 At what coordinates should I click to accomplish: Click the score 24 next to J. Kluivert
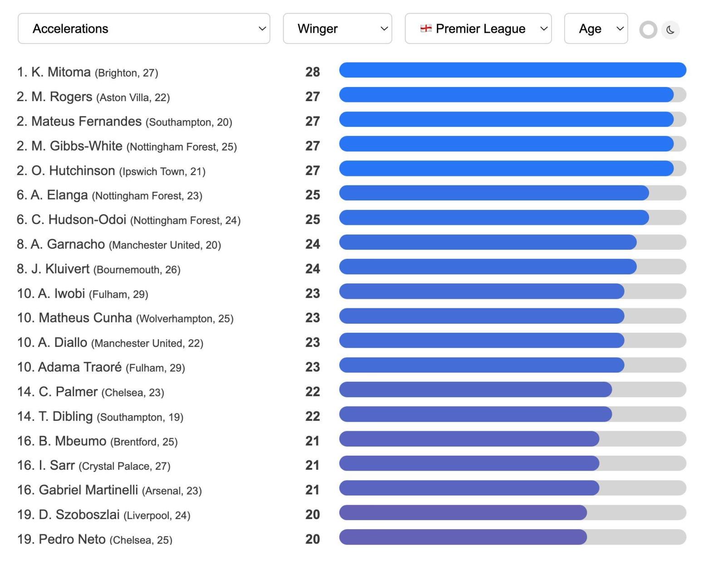pyautogui.click(x=313, y=269)
